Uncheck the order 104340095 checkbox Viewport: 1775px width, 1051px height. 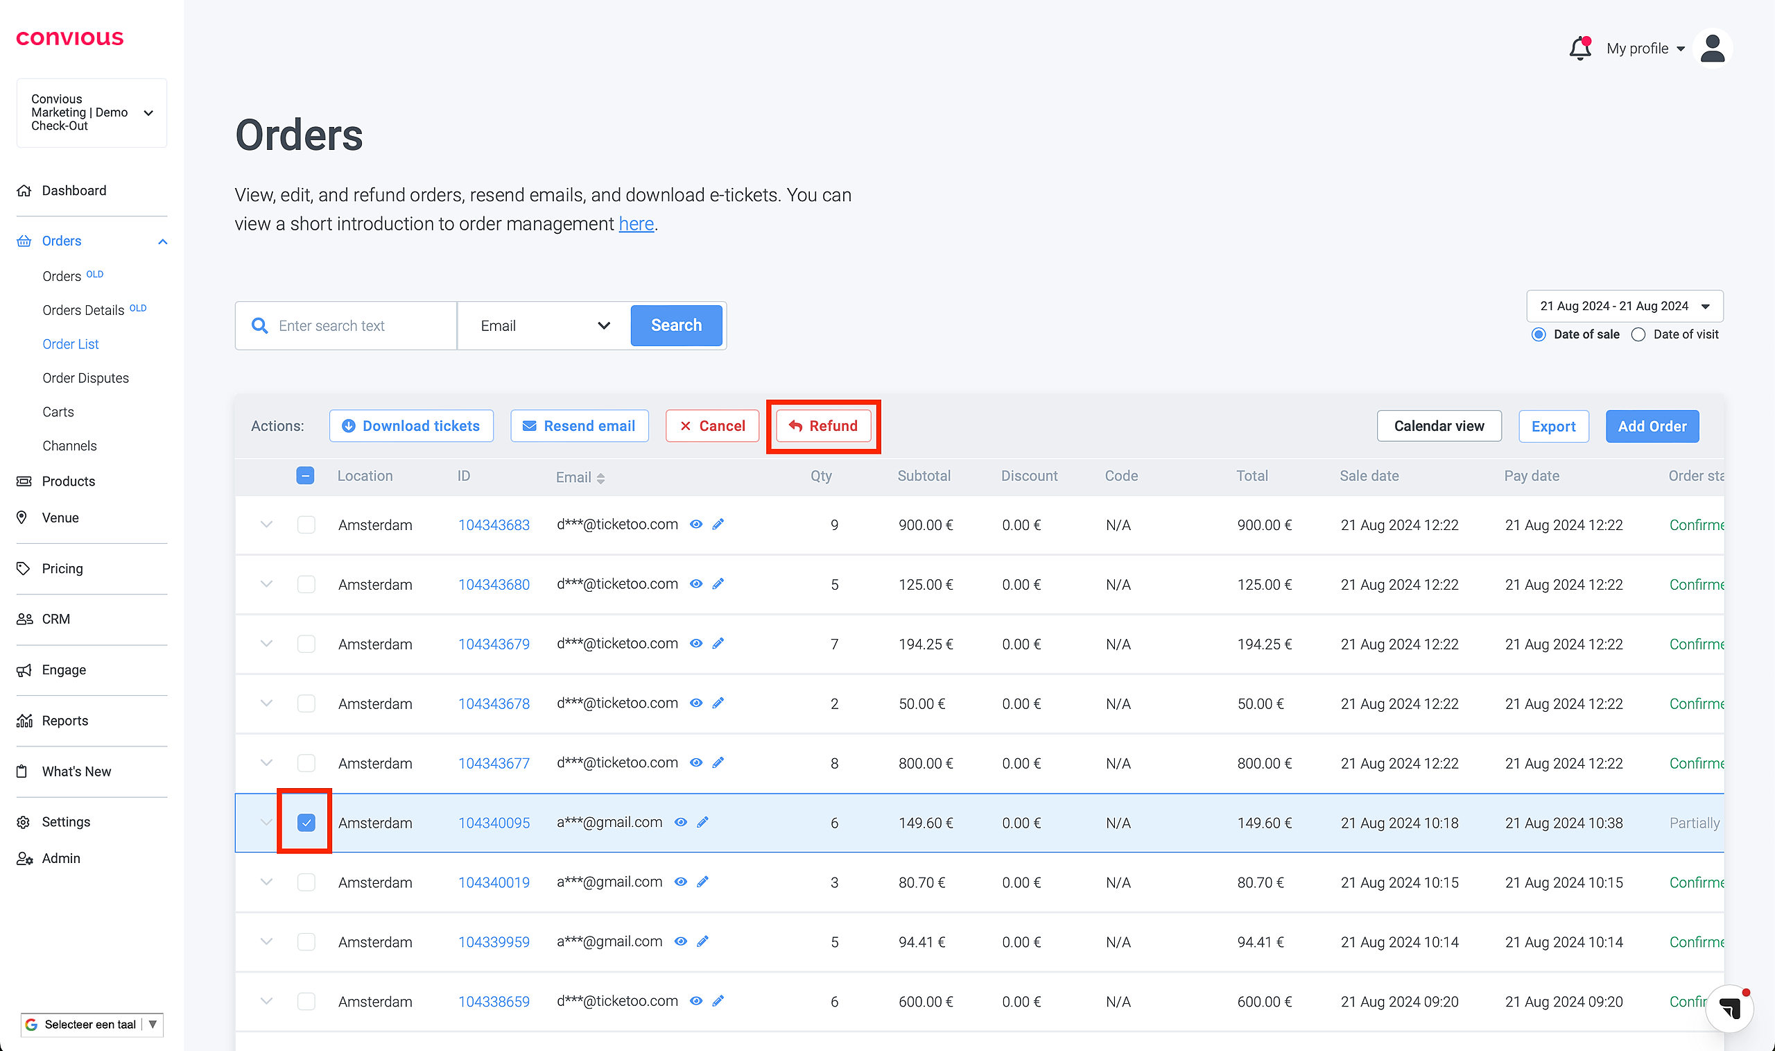coord(306,822)
